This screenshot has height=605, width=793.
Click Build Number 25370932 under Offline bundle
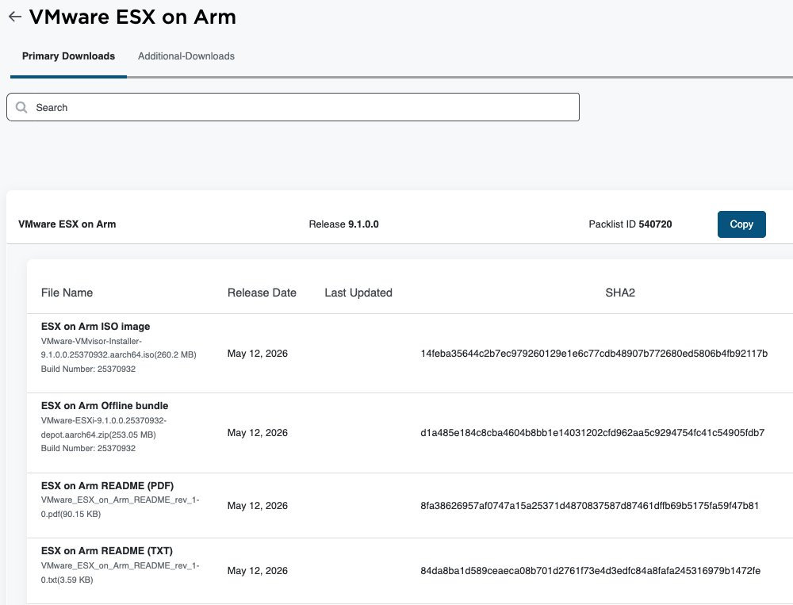(88, 448)
